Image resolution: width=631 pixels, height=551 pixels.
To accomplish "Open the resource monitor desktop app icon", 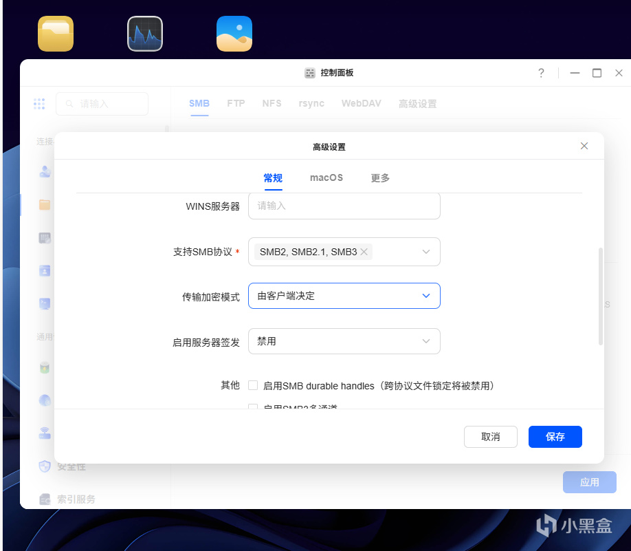I will click(x=145, y=34).
